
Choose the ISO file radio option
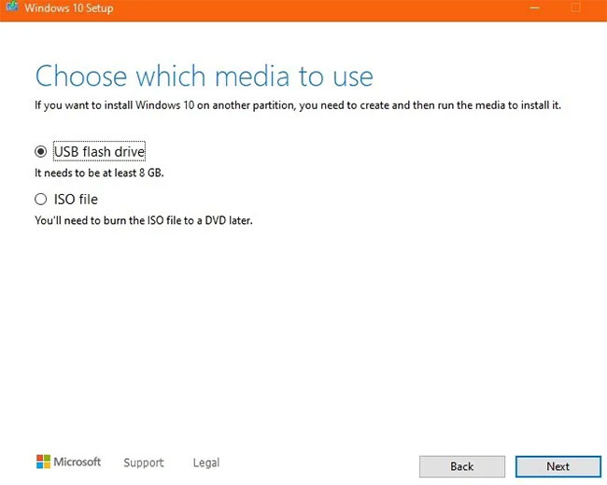pos(41,200)
